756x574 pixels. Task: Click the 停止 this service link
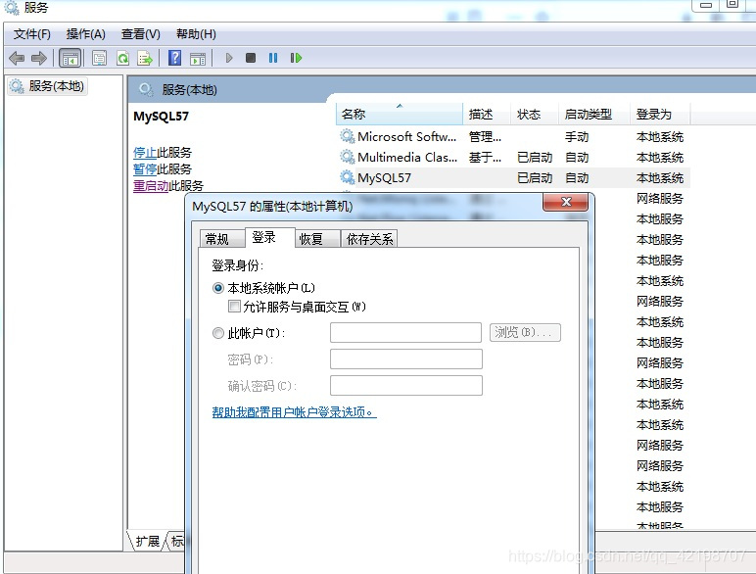click(x=145, y=153)
